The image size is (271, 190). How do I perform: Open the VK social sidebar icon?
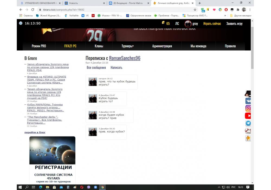click(248, 101)
